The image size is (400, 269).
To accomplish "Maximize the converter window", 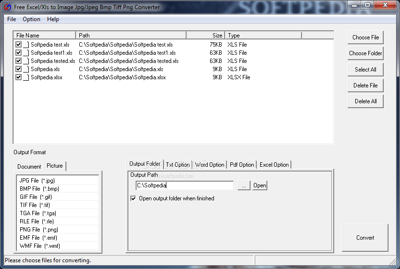I will coord(367,5).
